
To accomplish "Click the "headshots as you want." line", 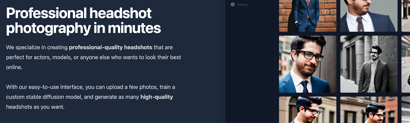I will coord(35,107).
